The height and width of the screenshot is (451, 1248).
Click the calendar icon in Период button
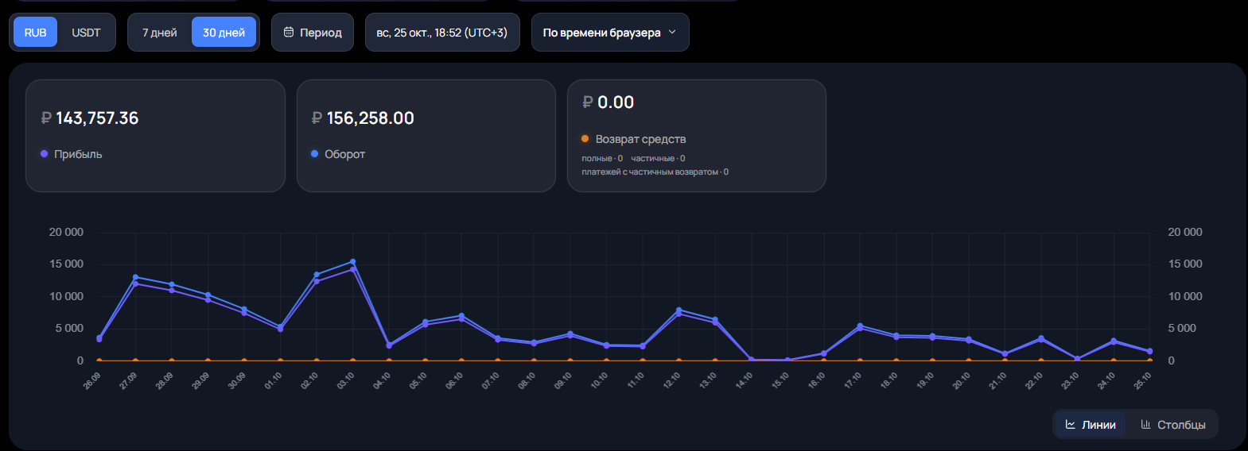click(x=289, y=33)
